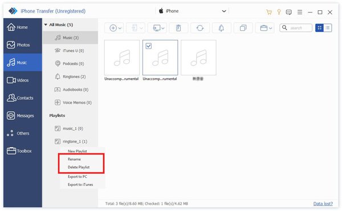
Task: Choose Rename from the context menu
Action: [74, 159]
